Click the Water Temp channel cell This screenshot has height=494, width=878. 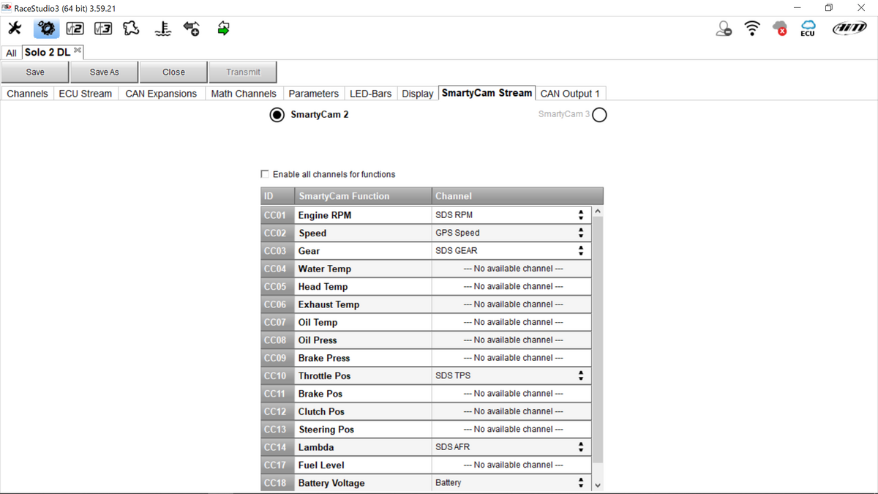[512, 269]
